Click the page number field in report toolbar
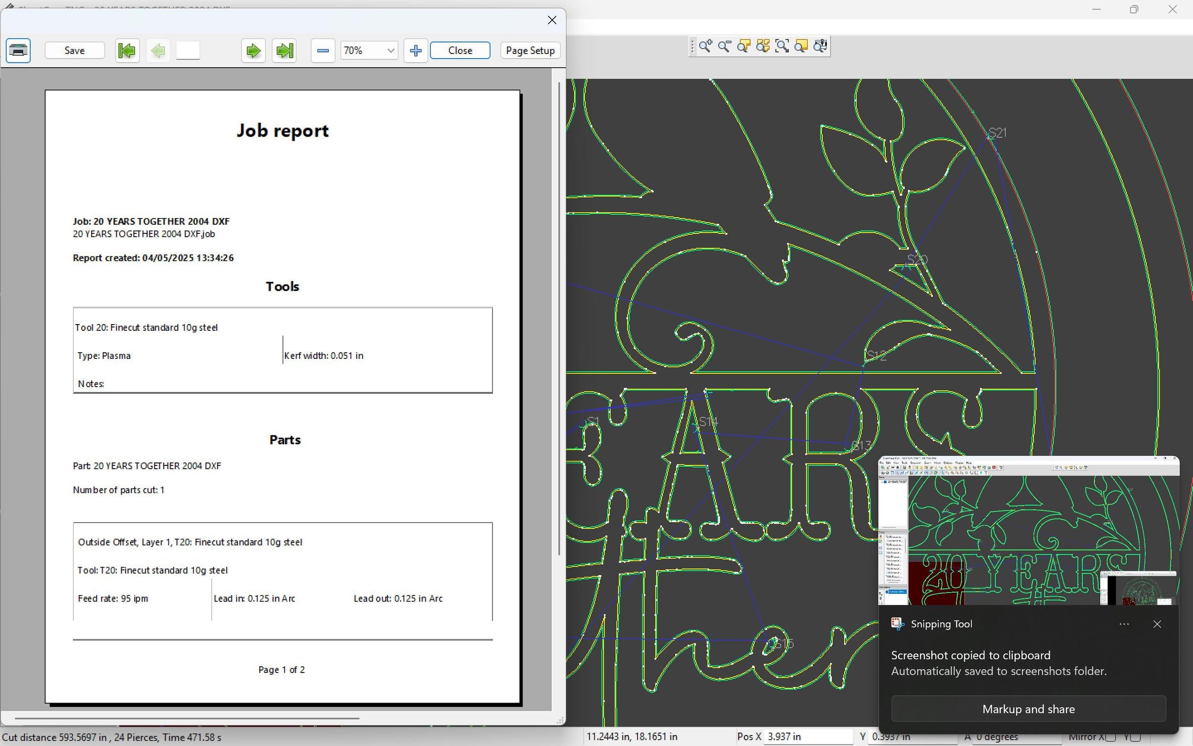1193x746 pixels. tap(188, 50)
